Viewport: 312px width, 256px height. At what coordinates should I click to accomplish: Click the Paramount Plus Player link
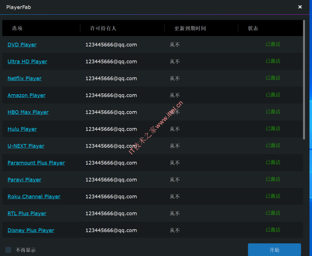coord(36,163)
